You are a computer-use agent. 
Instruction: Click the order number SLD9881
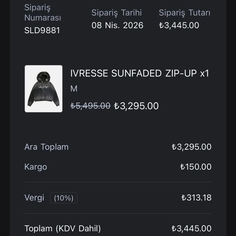click(x=42, y=30)
